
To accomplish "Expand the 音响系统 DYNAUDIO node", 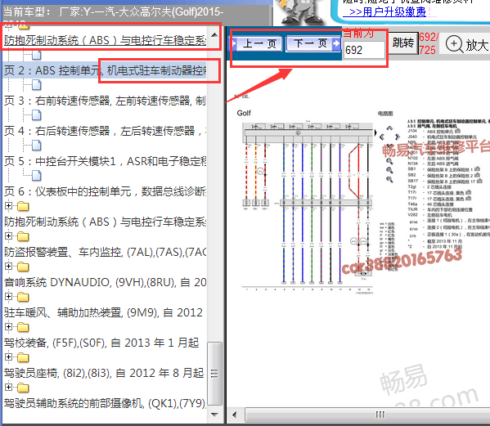I will pos(9,267).
